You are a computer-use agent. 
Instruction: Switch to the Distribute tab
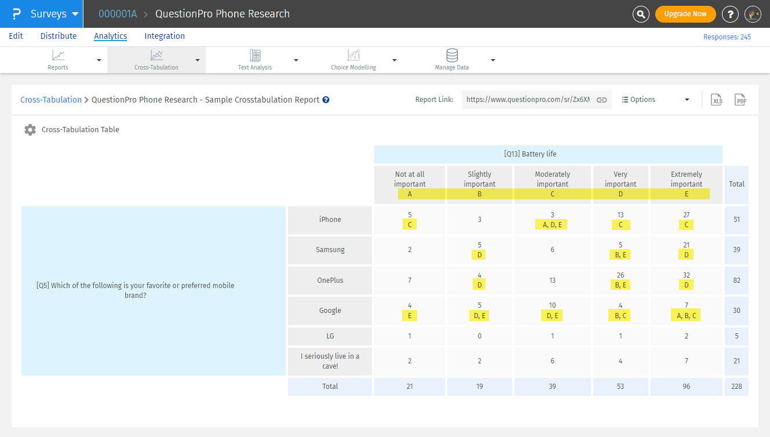(x=59, y=36)
